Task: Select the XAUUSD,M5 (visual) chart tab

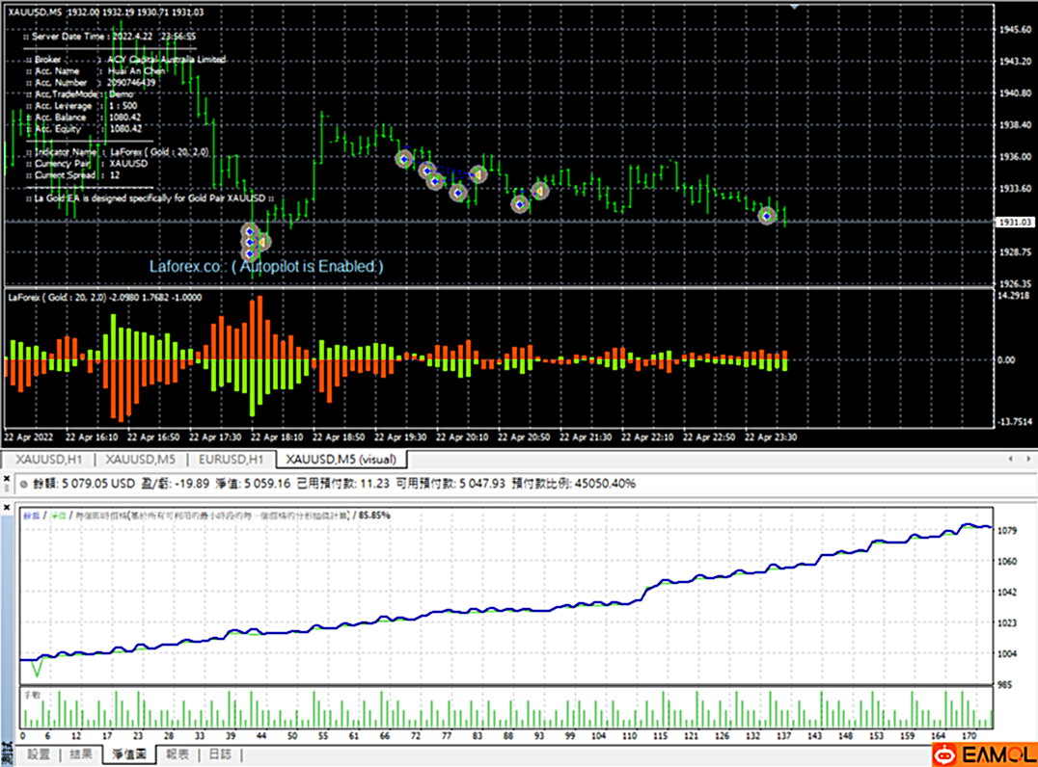Action: pyautogui.click(x=341, y=459)
